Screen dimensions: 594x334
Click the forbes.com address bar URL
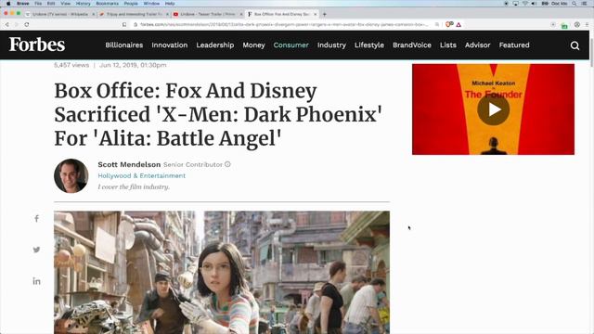click(x=284, y=25)
